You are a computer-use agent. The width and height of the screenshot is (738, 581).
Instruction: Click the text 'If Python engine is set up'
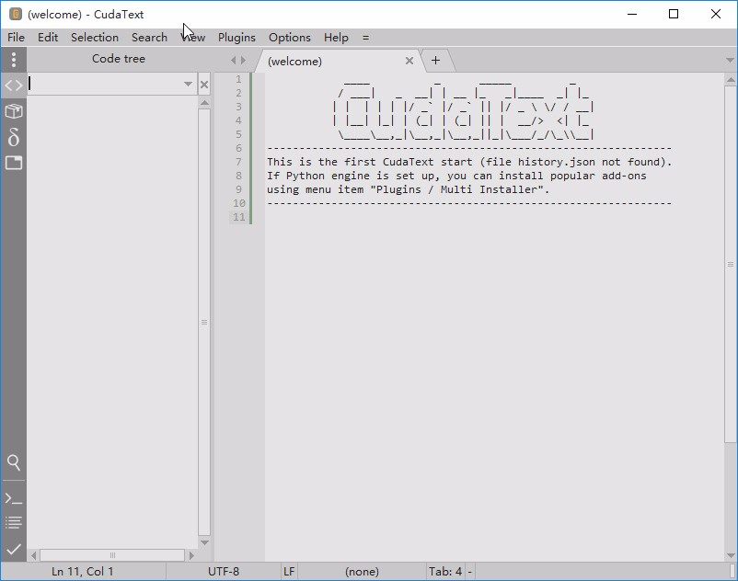point(352,176)
